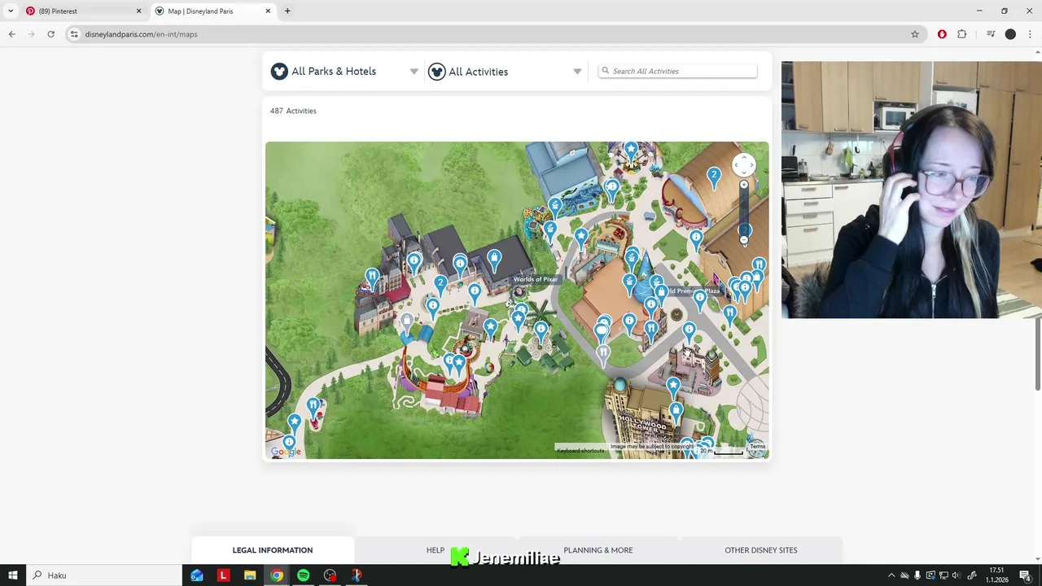Open Spotify from the taskbar
This screenshot has width=1042, height=586.
pos(303,575)
